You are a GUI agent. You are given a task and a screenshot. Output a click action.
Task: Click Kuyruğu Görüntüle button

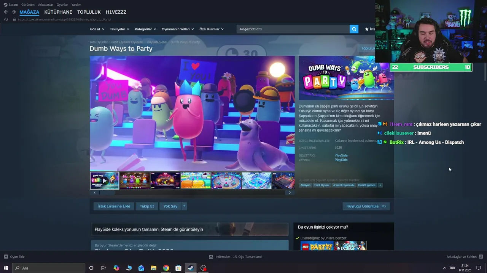click(x=366, y=206)
